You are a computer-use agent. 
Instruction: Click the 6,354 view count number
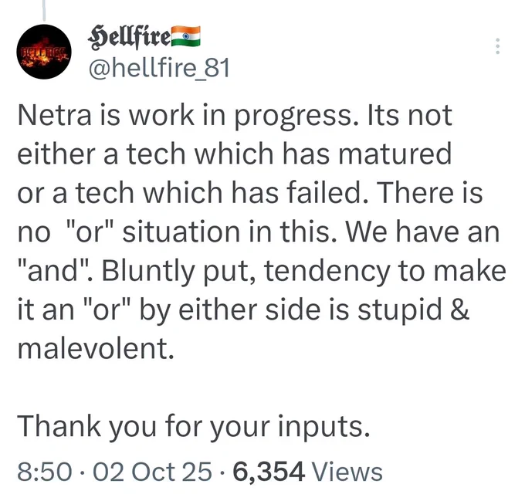tap(269, 472)
